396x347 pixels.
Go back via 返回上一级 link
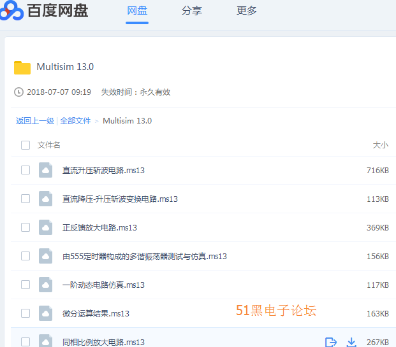pyautogui.click(x=35, y=121)
